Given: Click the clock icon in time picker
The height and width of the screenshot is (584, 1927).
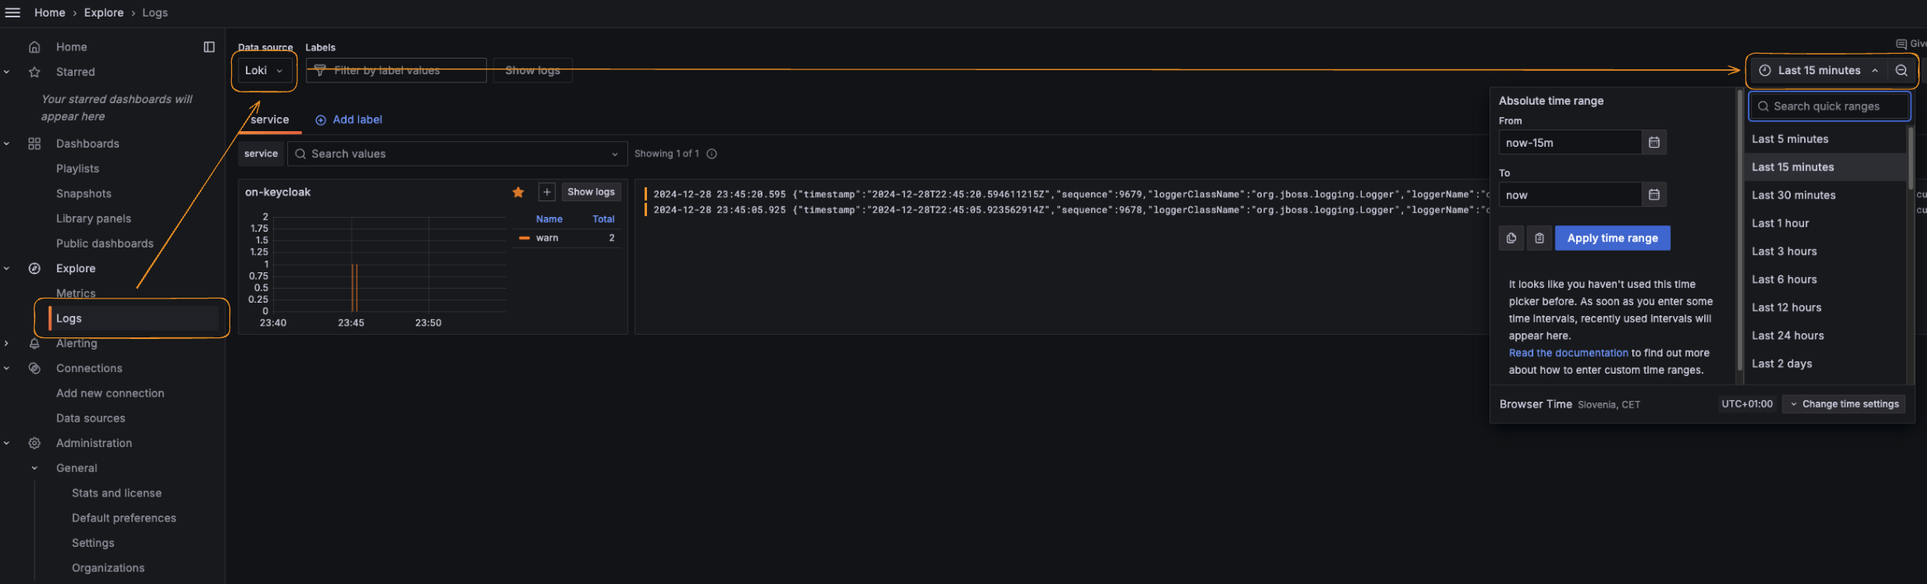Looking at the screenshot, I should pyautogui.click(x=1764, y=70).
